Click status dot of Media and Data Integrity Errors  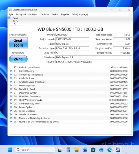11,118
